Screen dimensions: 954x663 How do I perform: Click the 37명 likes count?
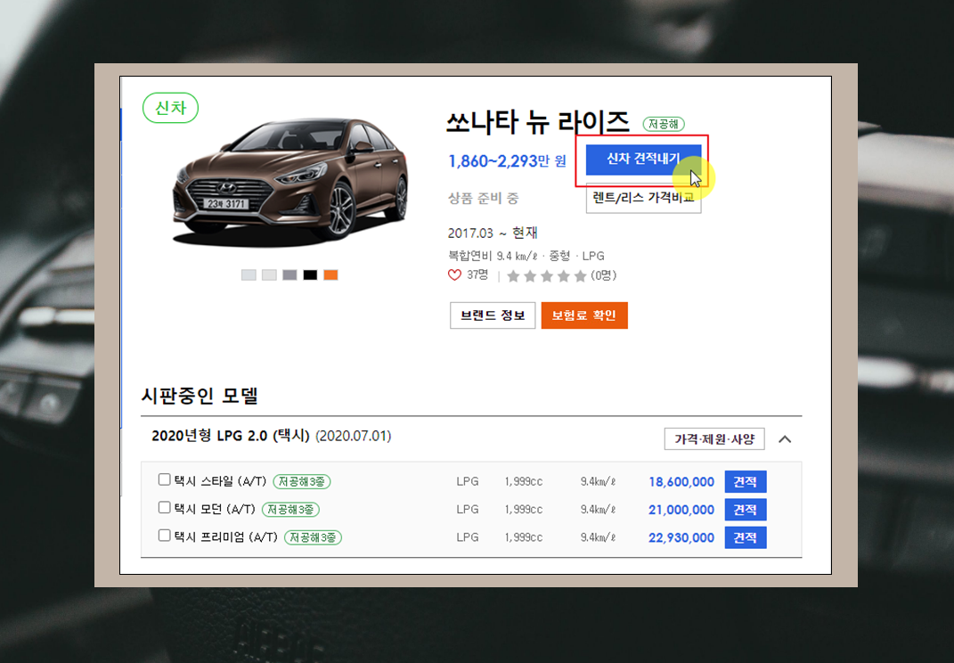pos(477,275)
